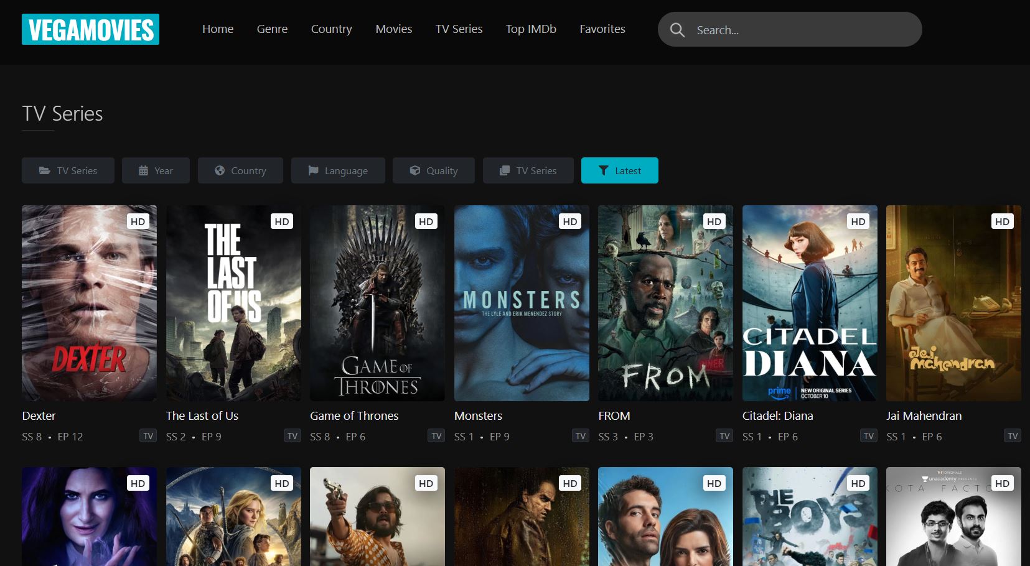The width and height of the screenshot is (1030, 566).
Task: Click the HD badge on Game of Thrones
Action: [x=426, y=221]
